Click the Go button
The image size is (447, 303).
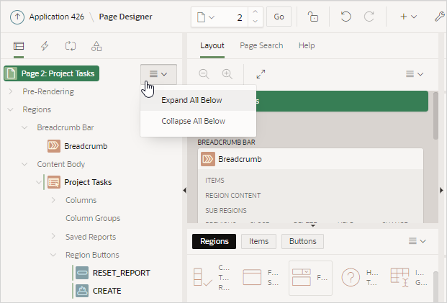tap(279, 17)
